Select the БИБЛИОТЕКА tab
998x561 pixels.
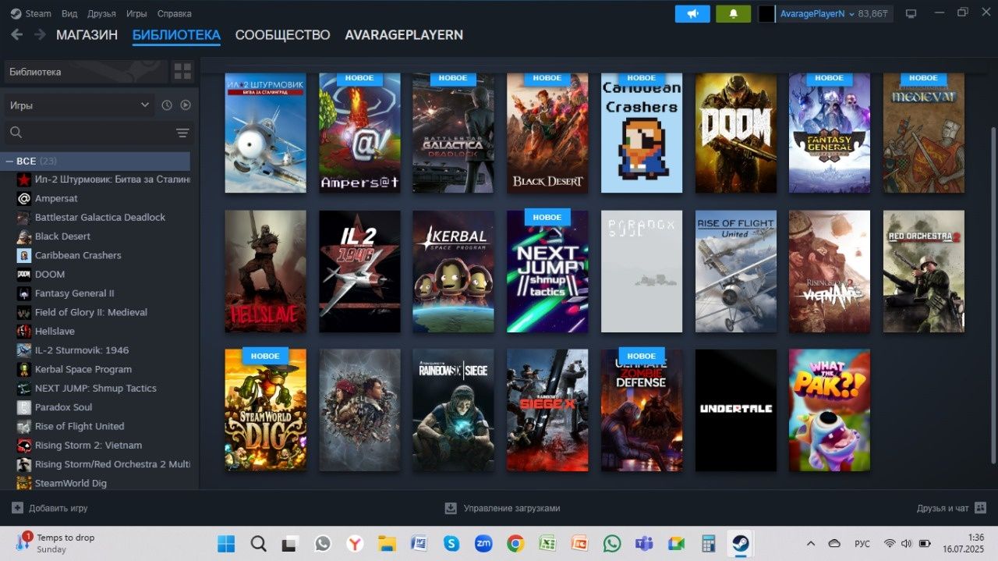click(x=176, y=35)
